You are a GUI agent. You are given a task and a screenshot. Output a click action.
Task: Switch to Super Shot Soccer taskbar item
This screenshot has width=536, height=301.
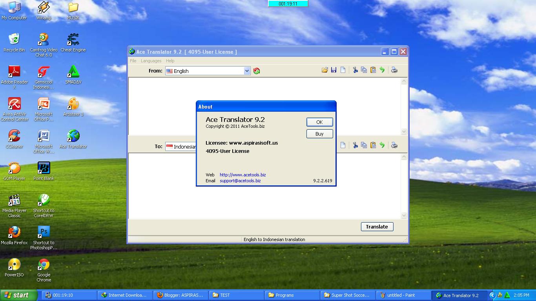pos(348,295)
